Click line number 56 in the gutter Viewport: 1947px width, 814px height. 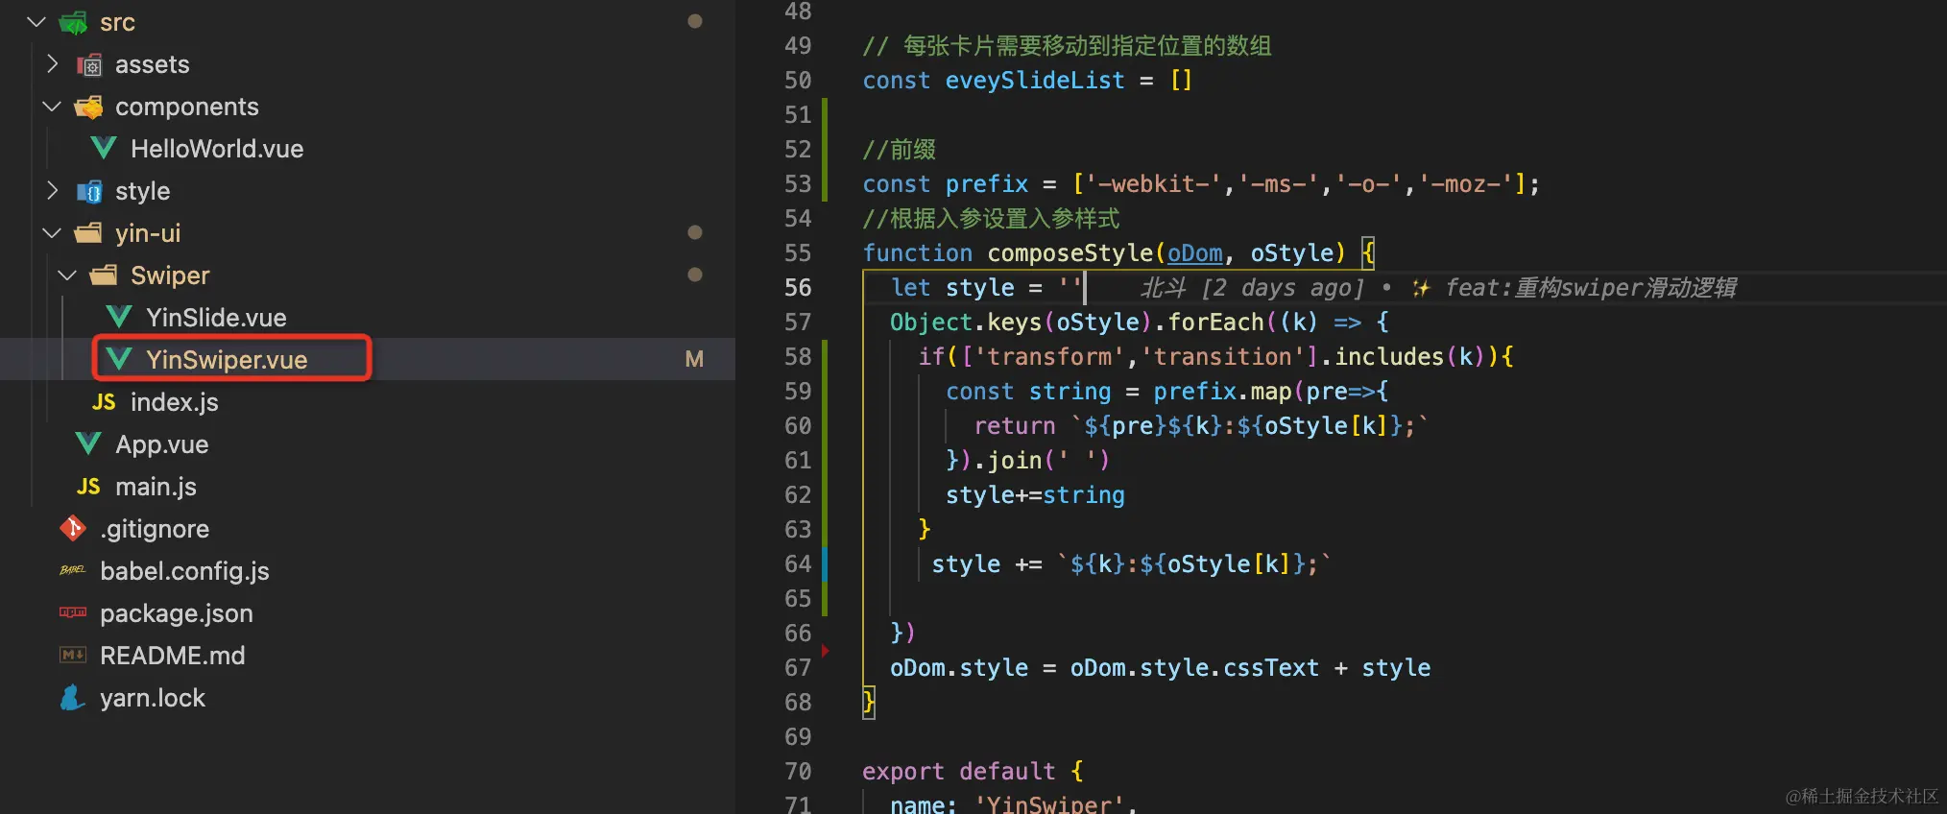(x=798, y=287)
